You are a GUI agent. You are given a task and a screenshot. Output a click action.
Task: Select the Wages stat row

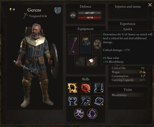[128, 72]
